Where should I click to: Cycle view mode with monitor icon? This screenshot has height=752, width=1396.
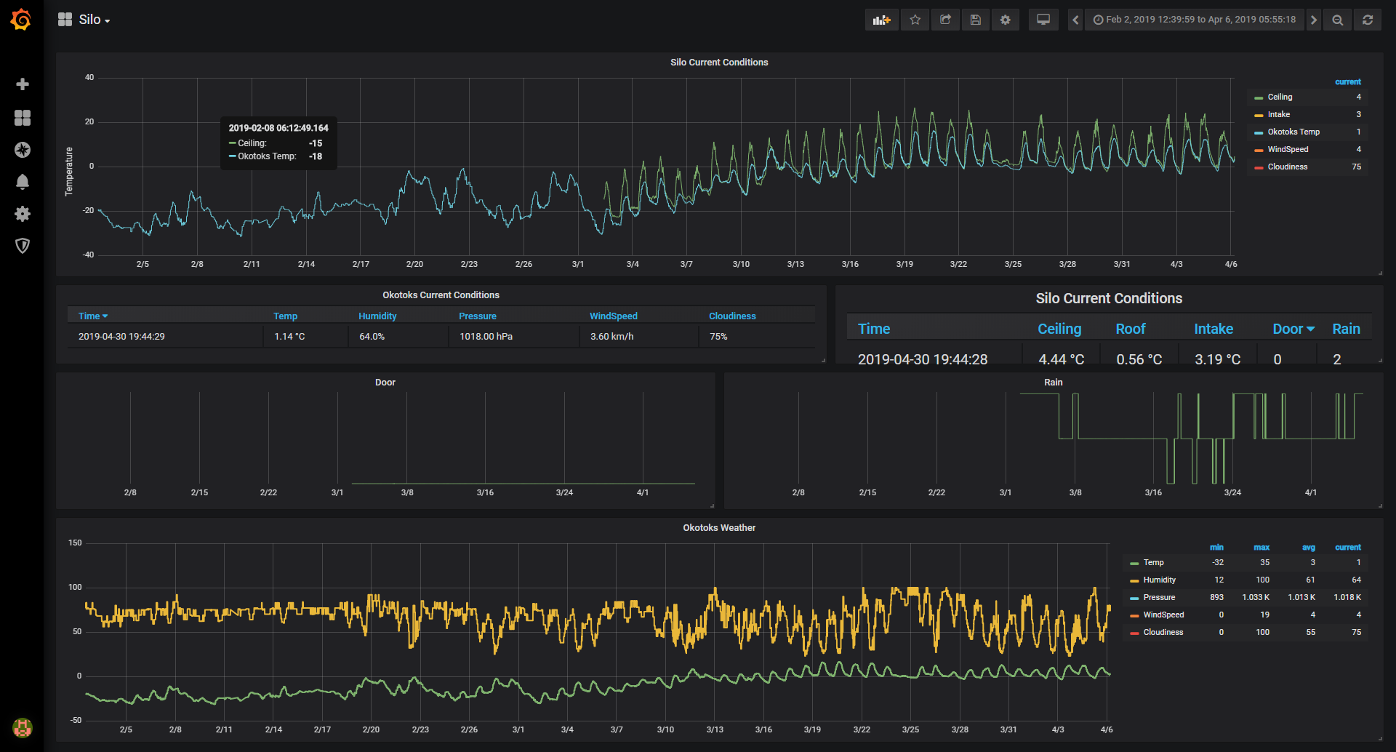click(1043, 20)
